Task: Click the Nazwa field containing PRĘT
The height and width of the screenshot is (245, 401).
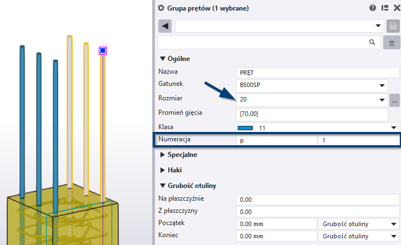Action: tap(310, 72)
